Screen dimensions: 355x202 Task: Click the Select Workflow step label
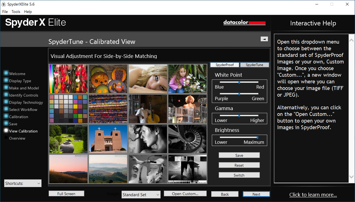pos(23,110)
